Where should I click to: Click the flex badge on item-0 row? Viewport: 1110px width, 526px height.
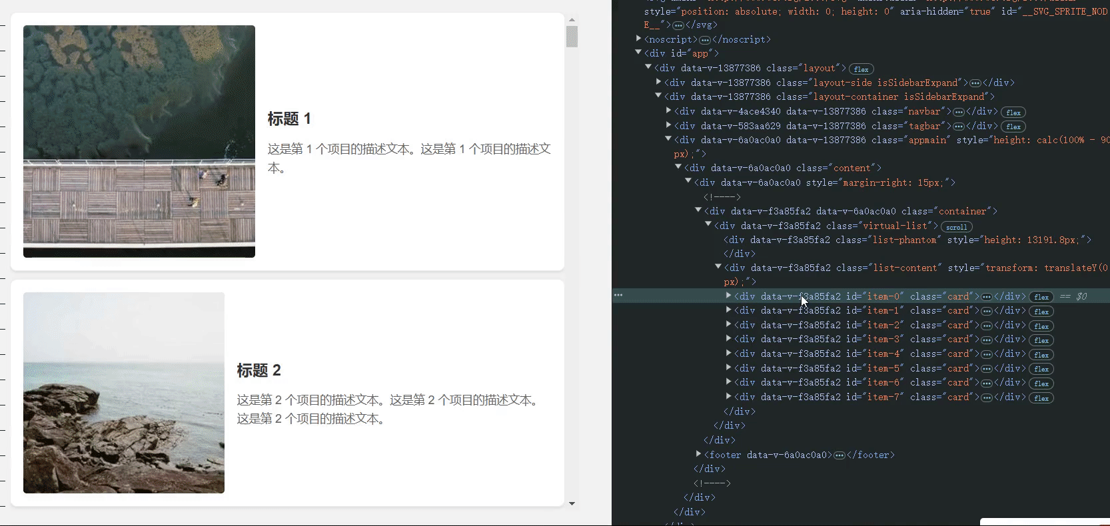click(x=1041, y=297)
